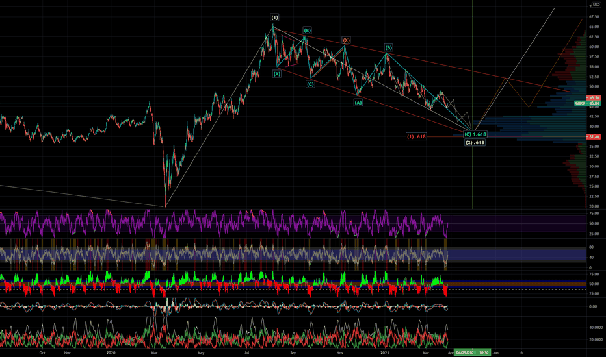Click the 0.00 indicator scale label
This screenshot has height=357, width=606.
coord(593,306)
